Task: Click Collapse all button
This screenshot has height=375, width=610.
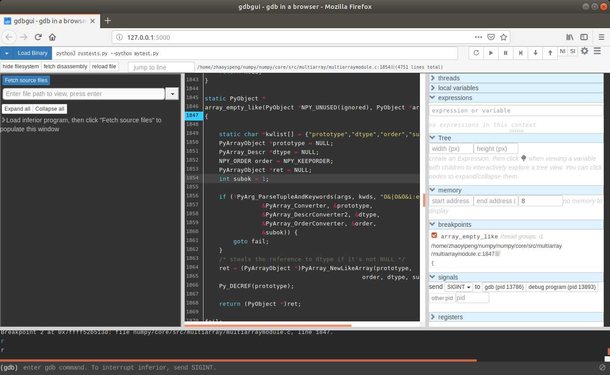Action: 50,109
